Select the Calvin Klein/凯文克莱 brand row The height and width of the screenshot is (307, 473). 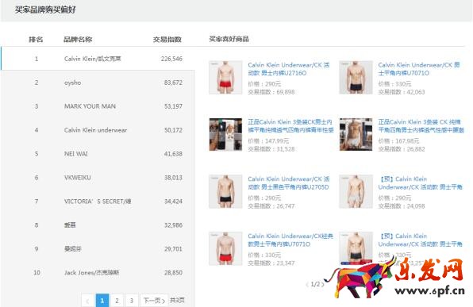(x=98, y=59)
